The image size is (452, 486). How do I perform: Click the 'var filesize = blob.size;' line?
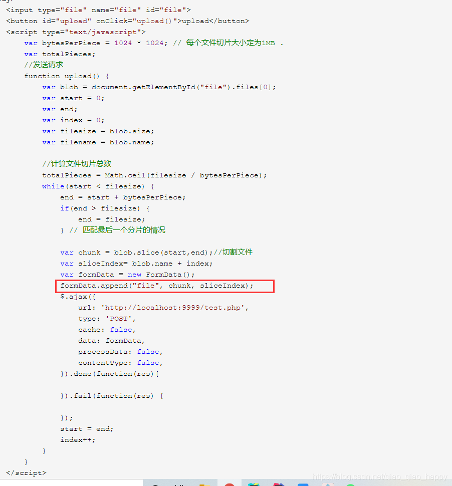pyautogui.click(x=98, y=131)
